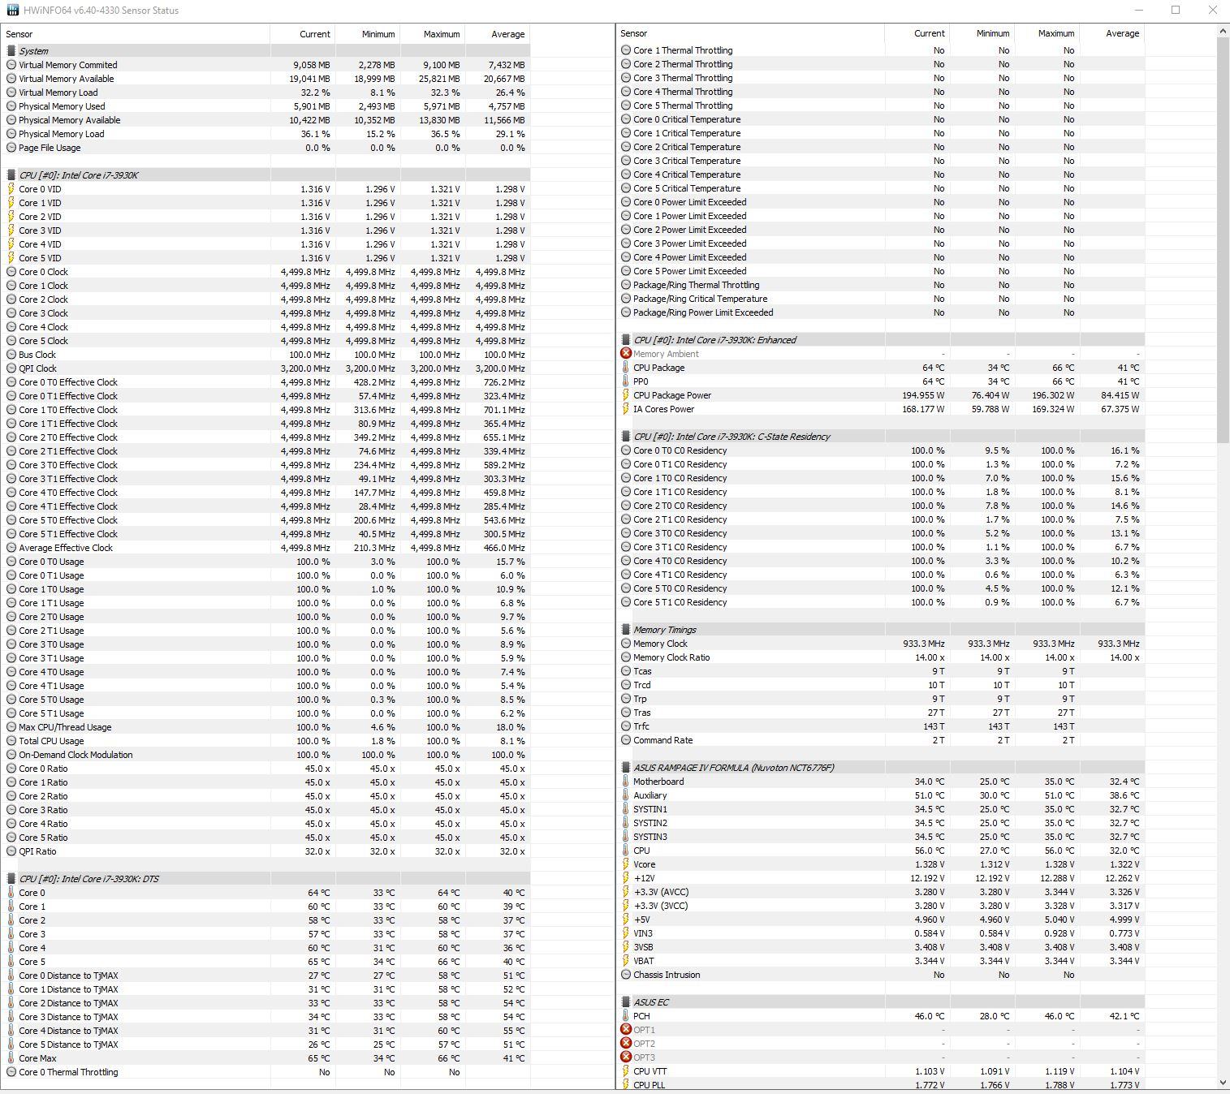1230x1094 pixels.
Task: Click the IA Cores Power bolt icon
Action: click(x=626, y=409)
